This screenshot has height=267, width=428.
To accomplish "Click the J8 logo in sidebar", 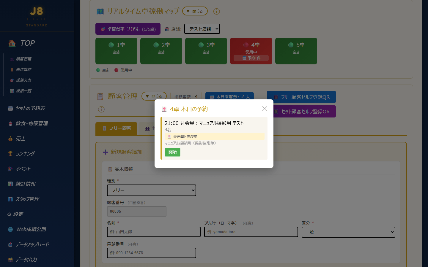I will [x=37, y=11].
